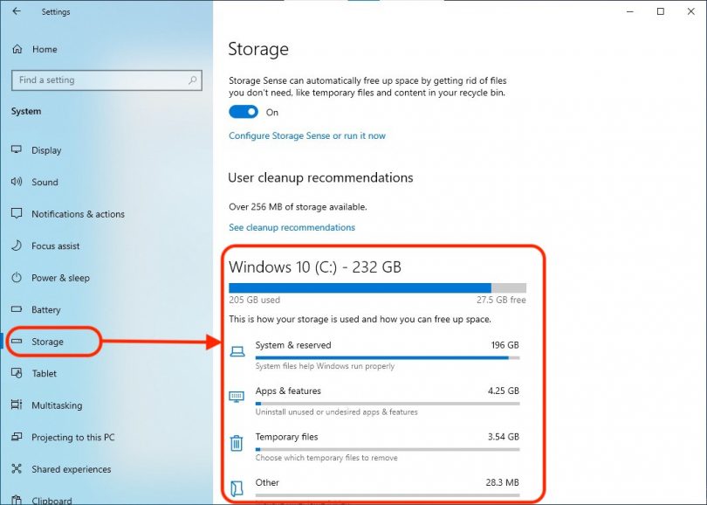Click the Sound speaker icon
The image size is (707, 505).
[x=17, y=182]
